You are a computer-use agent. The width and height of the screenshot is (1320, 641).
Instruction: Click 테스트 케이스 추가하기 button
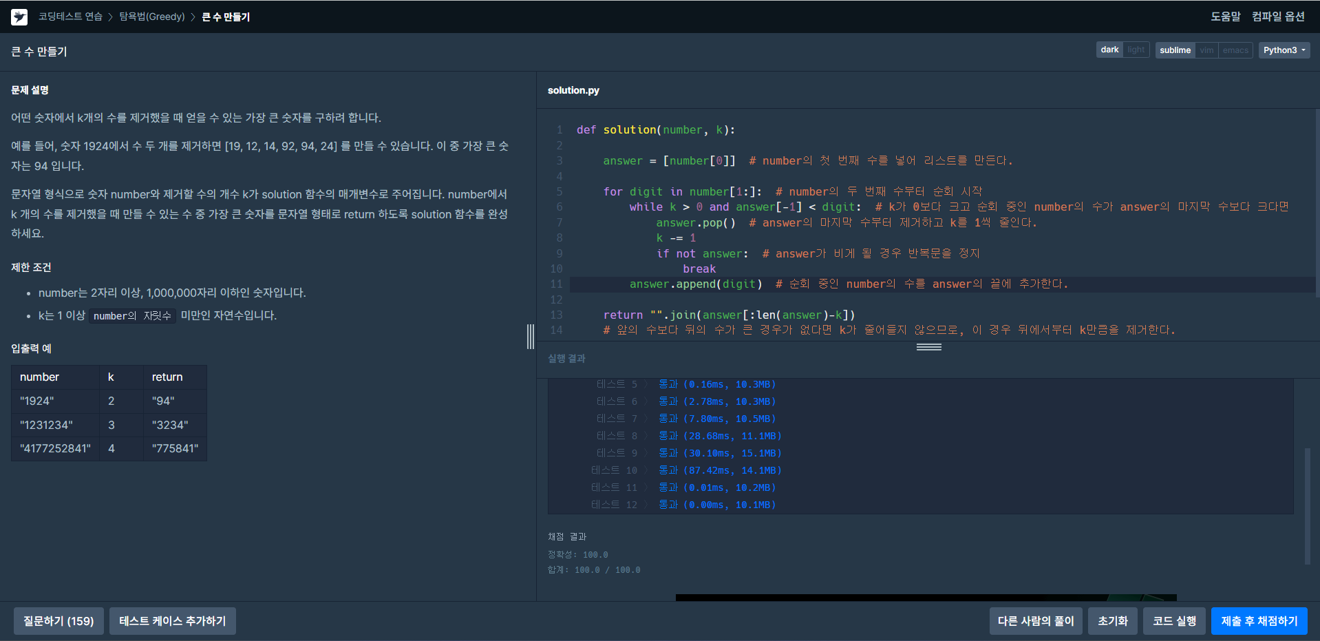coord(173,621)
